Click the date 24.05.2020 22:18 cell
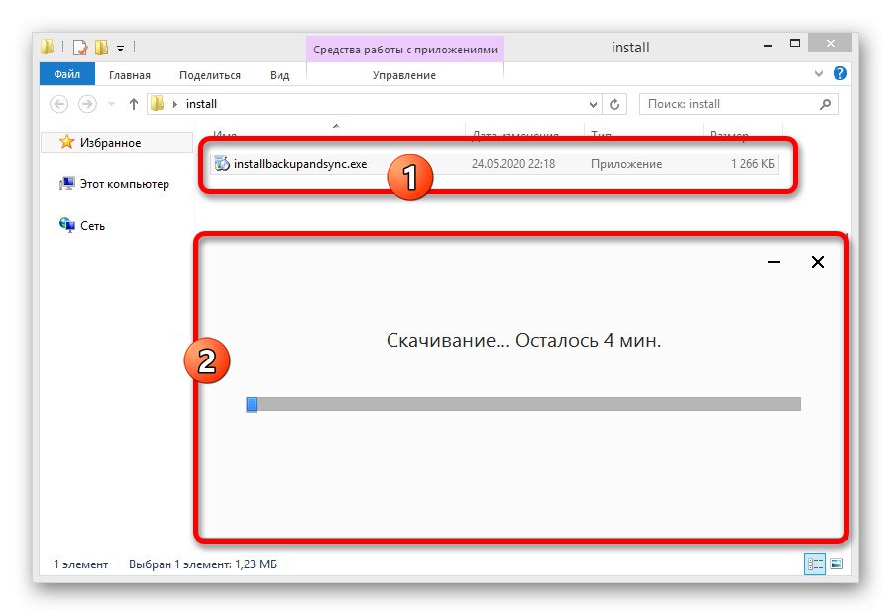 pyautogui.click(x=513, y=164)
